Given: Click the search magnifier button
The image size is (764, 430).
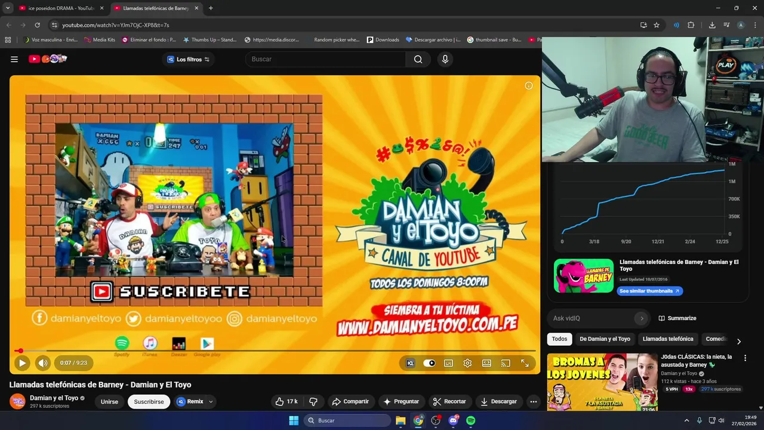Looking at the screenshot, I should point(418,59).
